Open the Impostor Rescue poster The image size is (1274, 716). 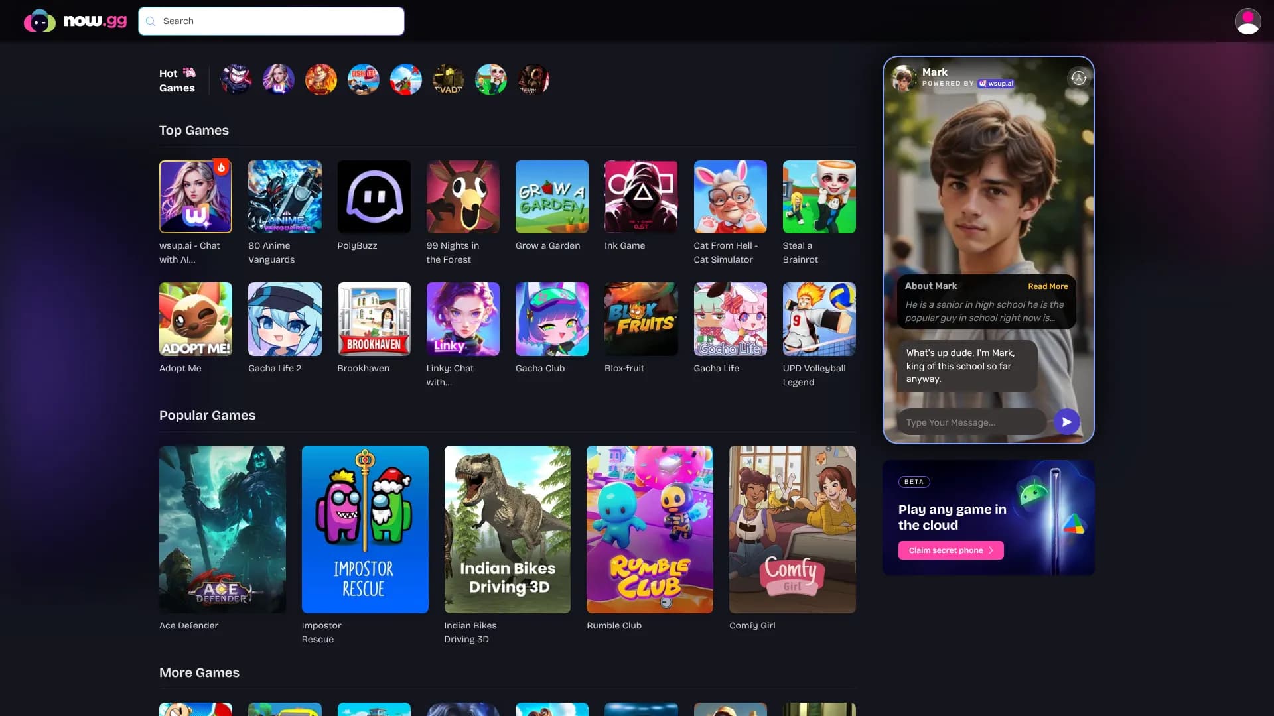(365, 529)
